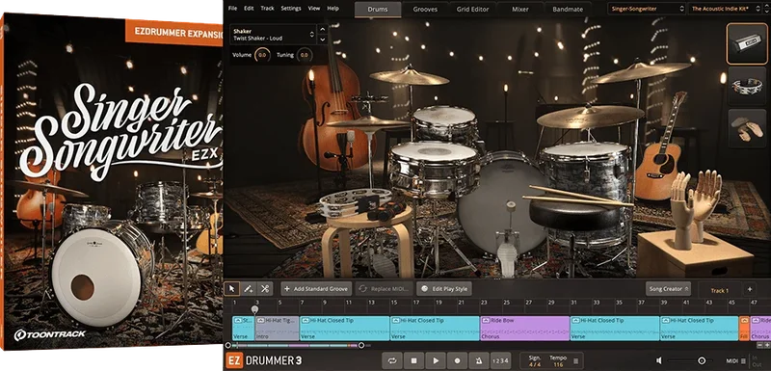The width and height of the screenshot is (771, 371).
Task: Click bar 23 on the ruler
Action: click(x=484, y=303)
